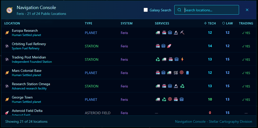Close the Navigation Console panel
Screen dimensions: 258x128
coord(247,10)
